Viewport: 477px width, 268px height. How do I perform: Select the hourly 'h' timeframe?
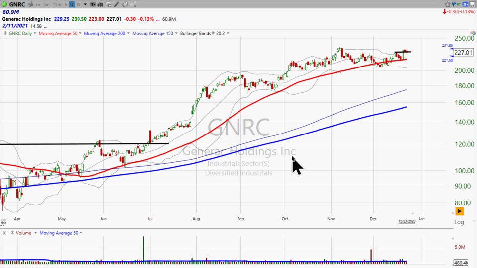66,4
